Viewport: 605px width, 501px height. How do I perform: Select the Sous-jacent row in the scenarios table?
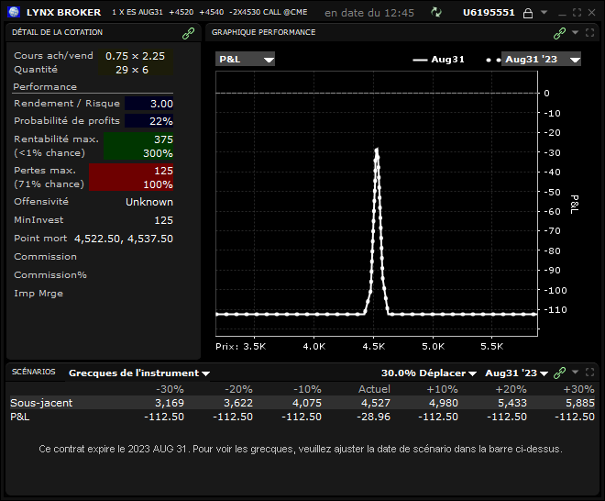[x=41, y=403]
